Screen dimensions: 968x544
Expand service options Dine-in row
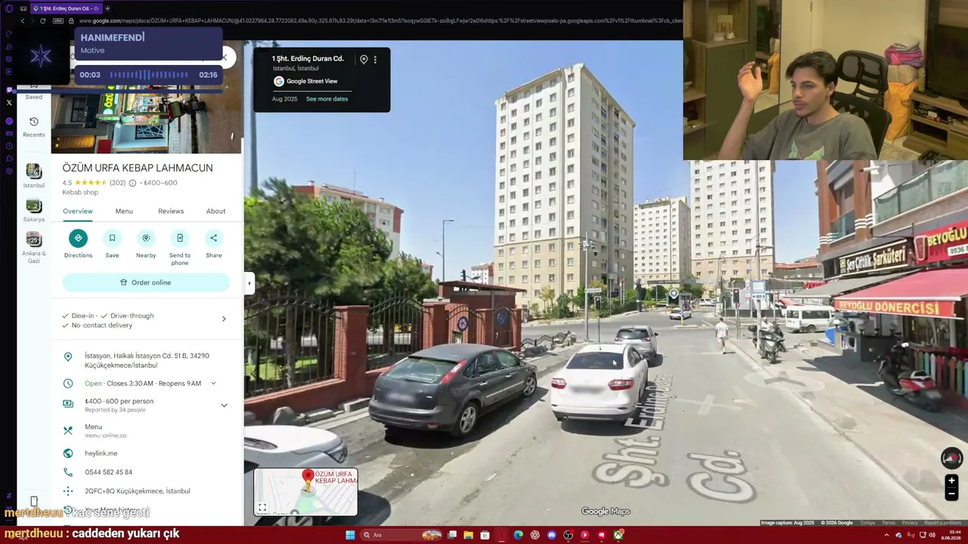(146, 320)
